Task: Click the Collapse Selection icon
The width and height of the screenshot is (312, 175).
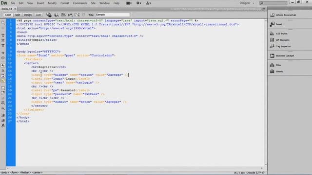Action: pos(3,40)
